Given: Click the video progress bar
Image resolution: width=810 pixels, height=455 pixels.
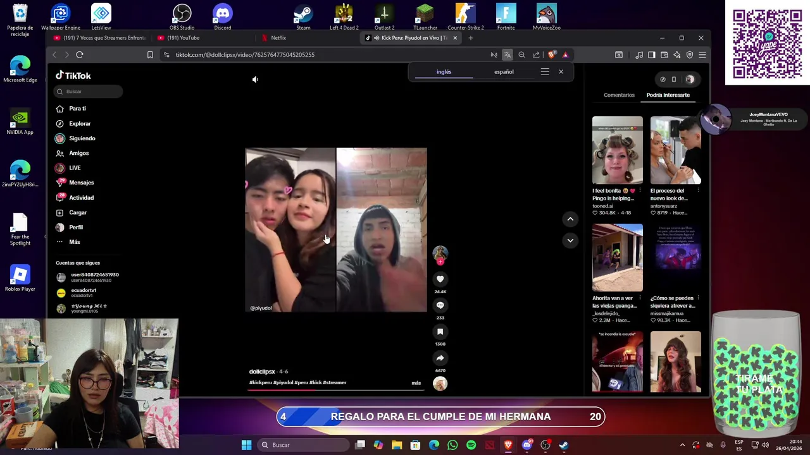Looking at the screenshot, I should point(335,391).
